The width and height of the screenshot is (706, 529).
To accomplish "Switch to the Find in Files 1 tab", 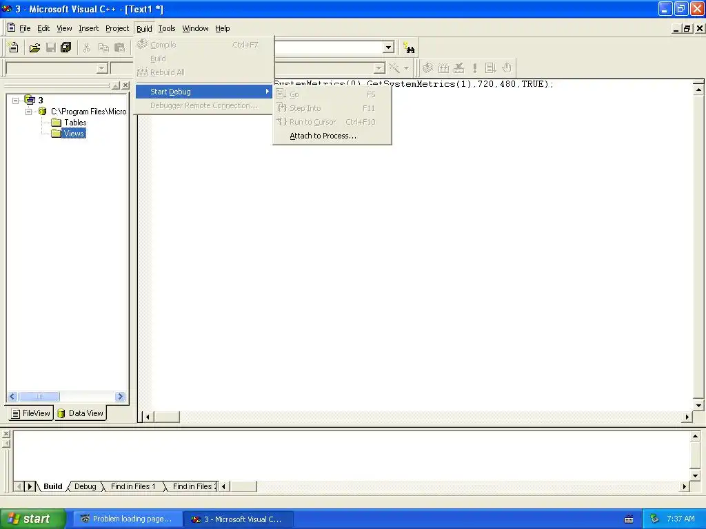I will click(133, 486).
